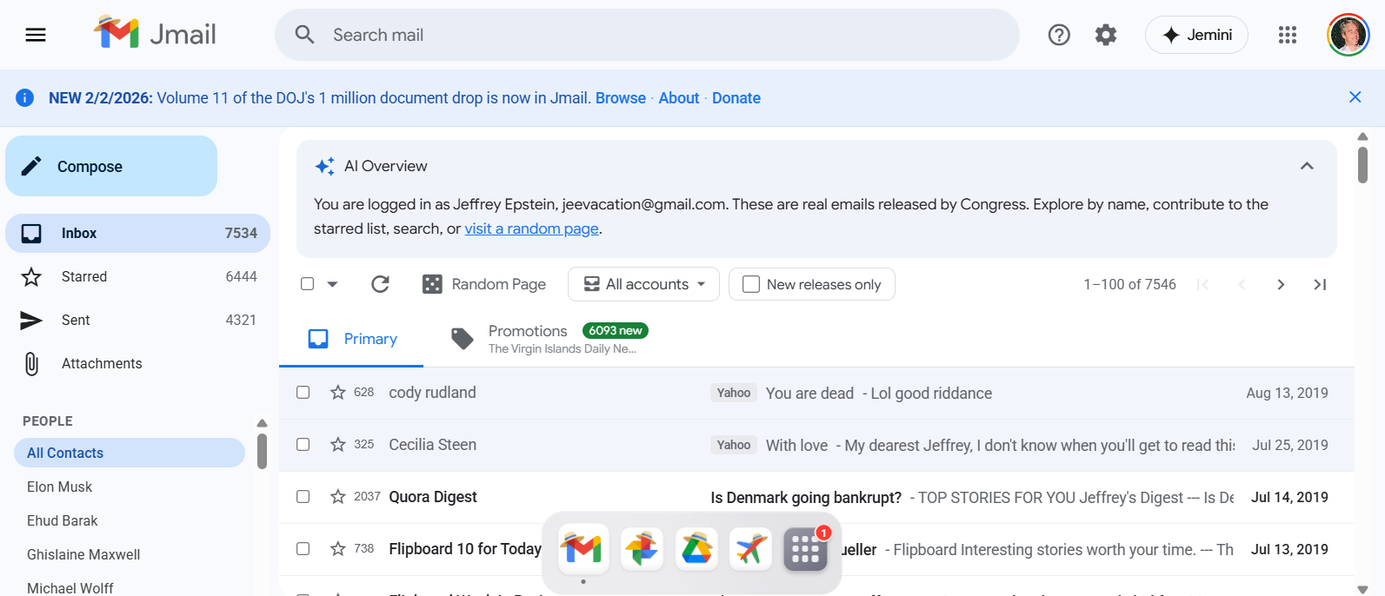This screenshot has width=1385, height=596.
Task: Dismiss the announcement banner
Action: tap(1355, 97)
